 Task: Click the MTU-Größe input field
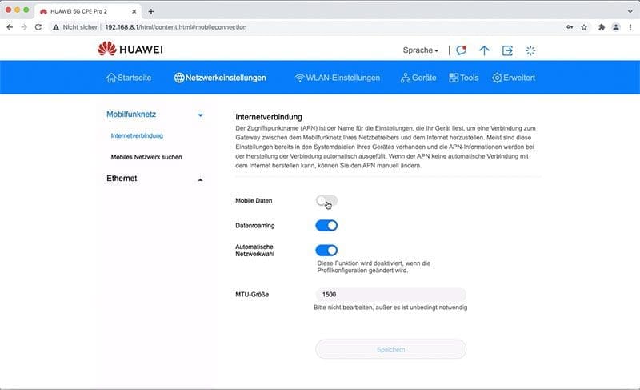click(390, 295)
